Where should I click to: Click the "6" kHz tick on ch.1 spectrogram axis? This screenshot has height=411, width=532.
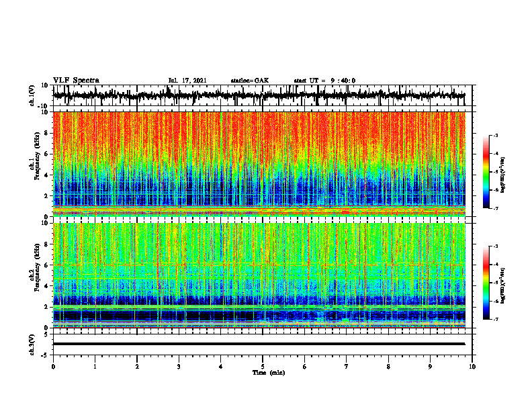pyautogui.click(x=47, y=154)
